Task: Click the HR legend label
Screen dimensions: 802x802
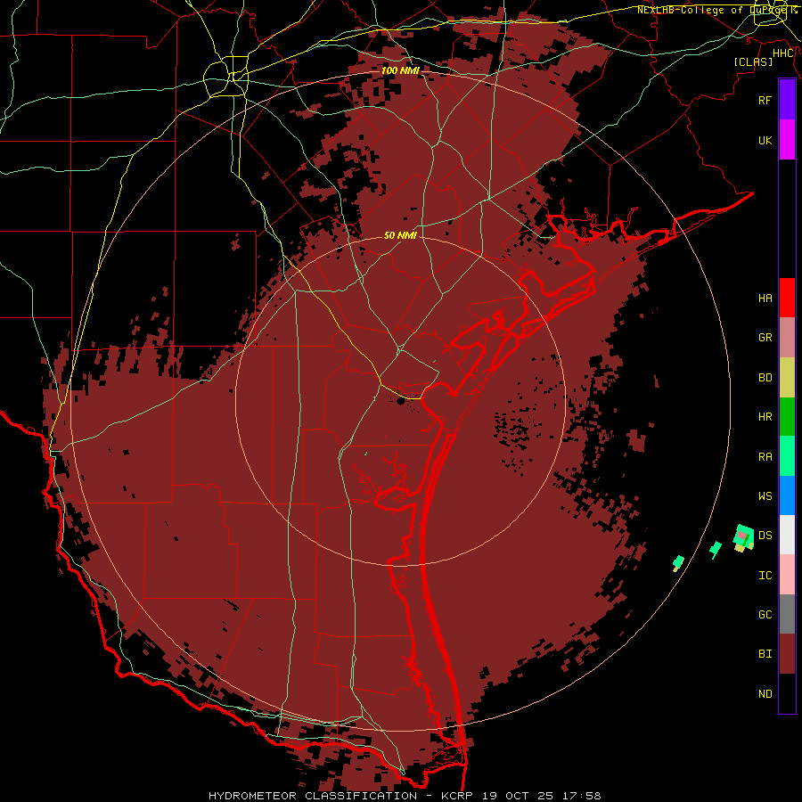Action: pyautogui.click(x=765, y=417)
